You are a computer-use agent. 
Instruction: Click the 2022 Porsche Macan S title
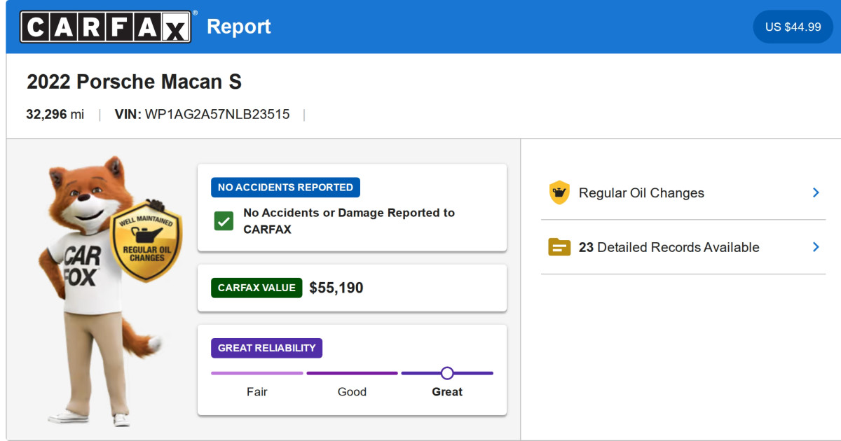click(134, 82)
